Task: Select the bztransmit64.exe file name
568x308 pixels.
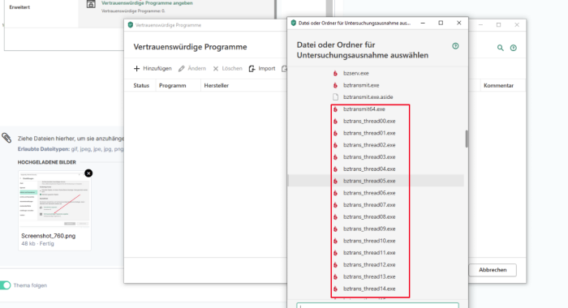Action: pos(364,109)
